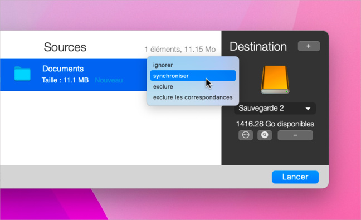Image resolution: width=361 pixels, height=220 pixels.
Task: Click the Sources heading
Action: pyautogui.click(x=65, y=47)
